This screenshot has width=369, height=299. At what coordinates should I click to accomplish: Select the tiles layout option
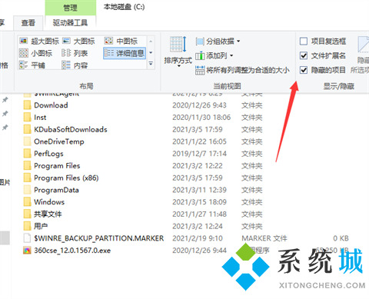pyautogui.click(x=32, y=65)
